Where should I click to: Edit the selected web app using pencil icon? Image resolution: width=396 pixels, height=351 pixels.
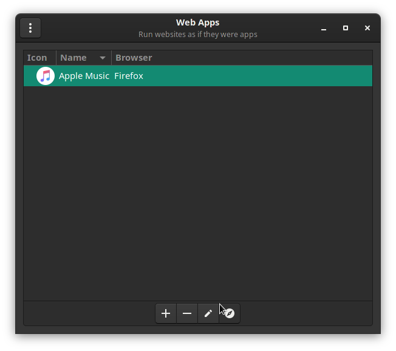pos(208,313)
